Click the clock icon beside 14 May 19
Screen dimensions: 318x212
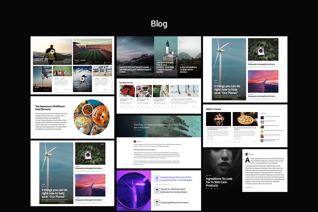[x=105, y=62]
